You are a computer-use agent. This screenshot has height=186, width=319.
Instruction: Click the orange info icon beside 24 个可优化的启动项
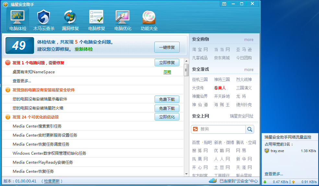pos(8,117)
